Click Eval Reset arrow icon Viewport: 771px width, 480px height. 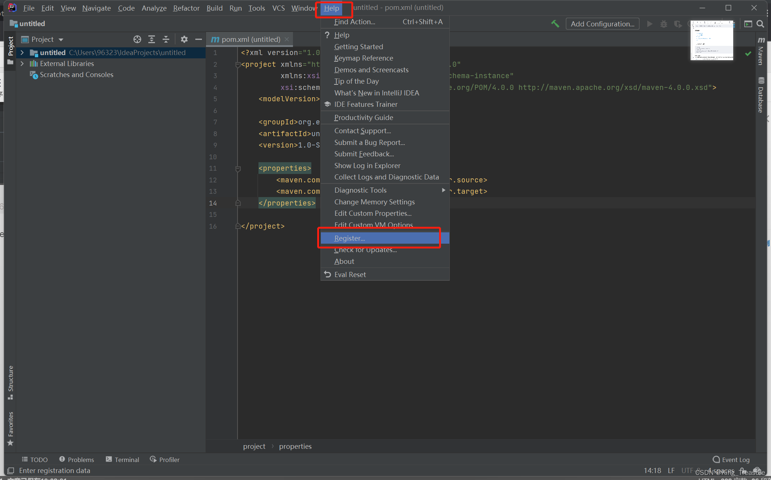point(327,274)
